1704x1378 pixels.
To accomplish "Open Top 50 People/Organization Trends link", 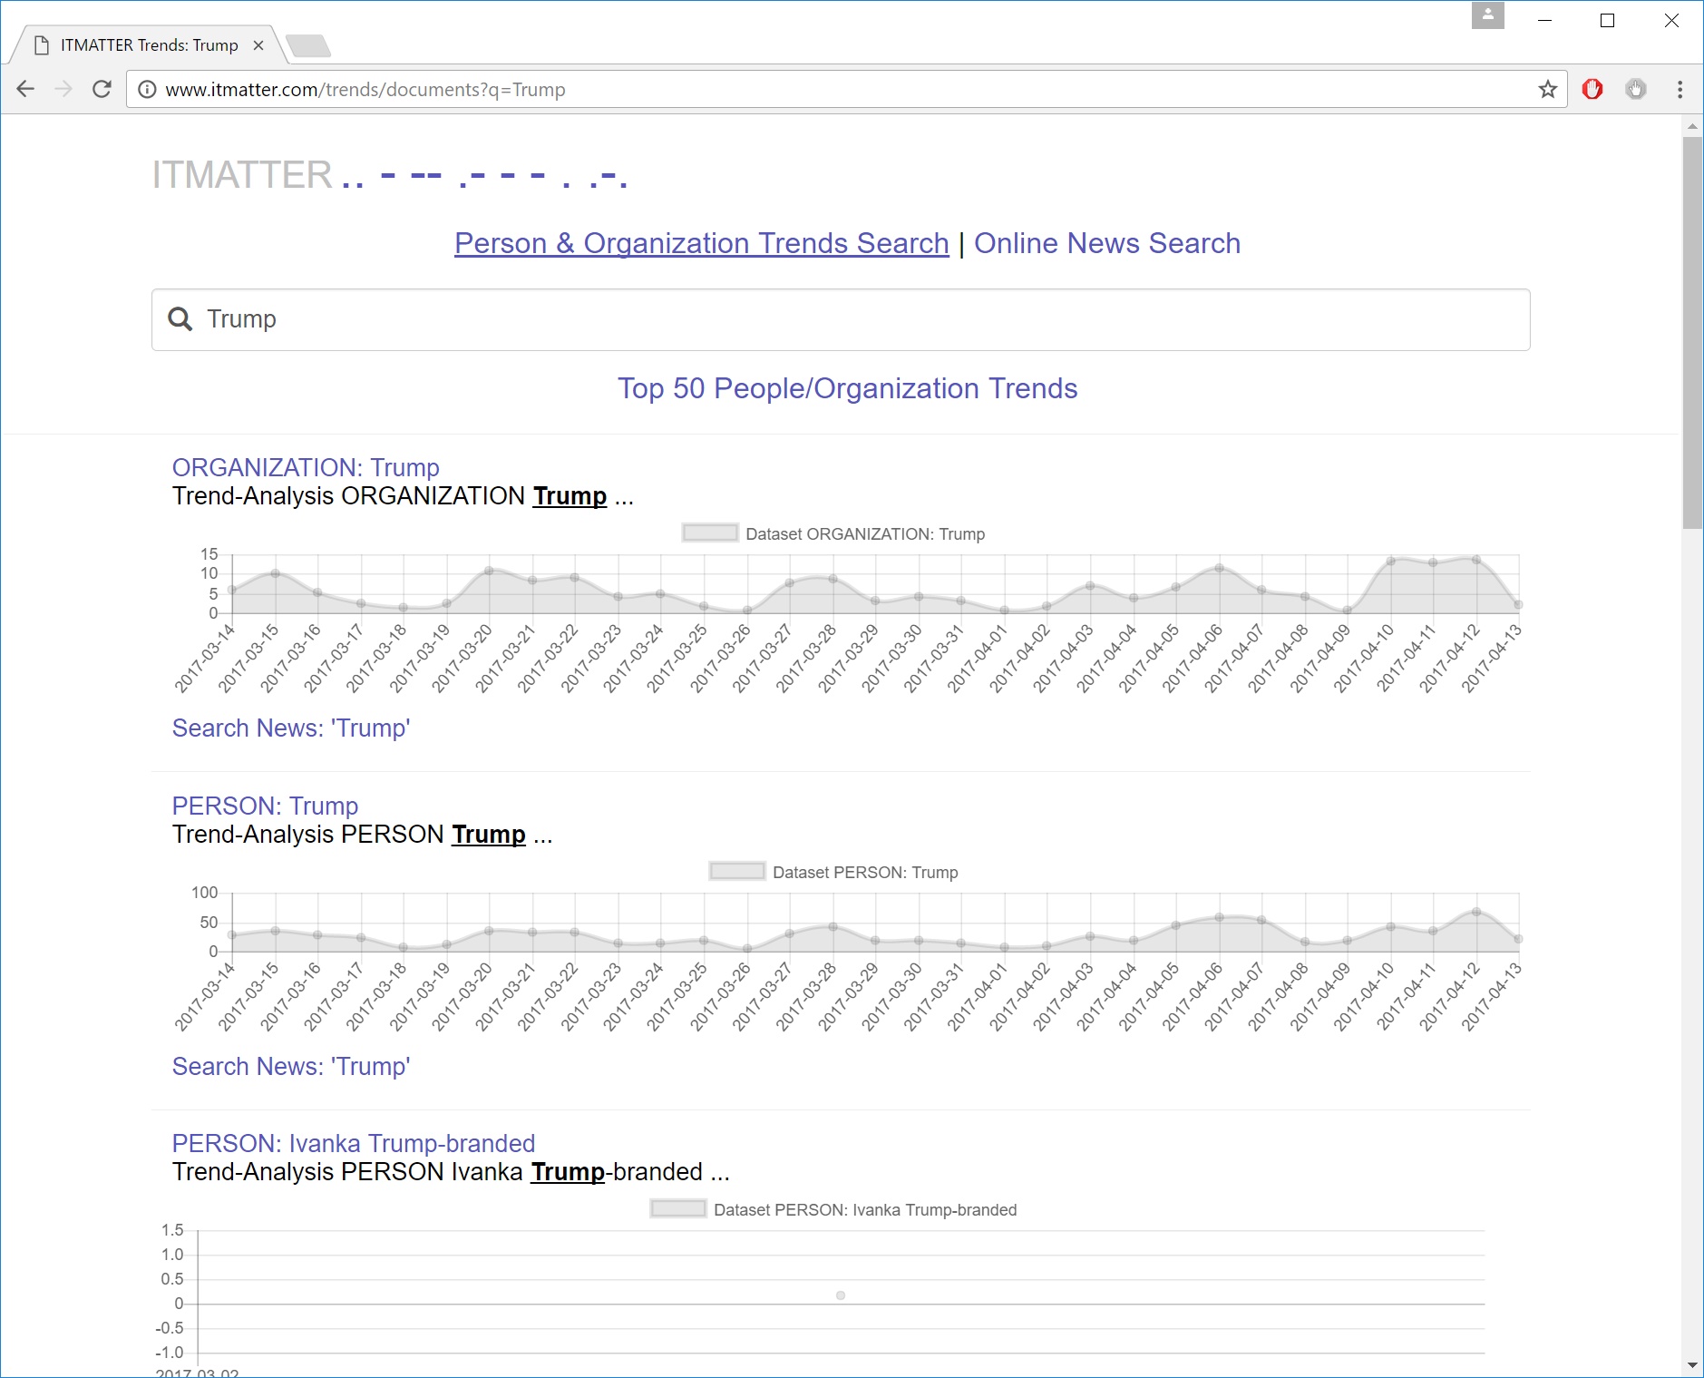I will click(848, 388).
